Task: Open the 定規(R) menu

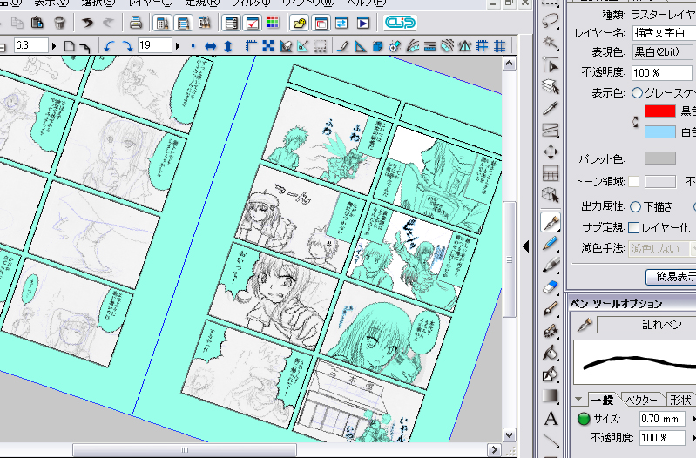Action: [x=202, y=3]
